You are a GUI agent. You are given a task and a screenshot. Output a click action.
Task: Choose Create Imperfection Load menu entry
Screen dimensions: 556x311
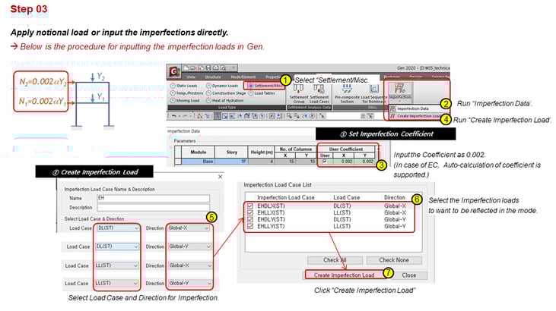click(415, 116)
